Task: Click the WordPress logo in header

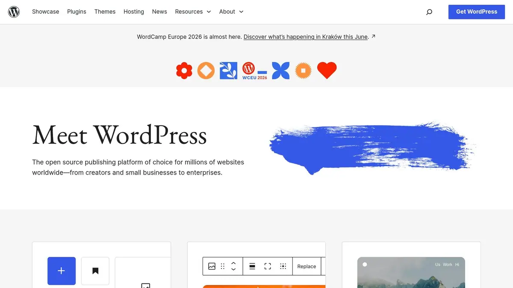Action: [x=14, y=12]
